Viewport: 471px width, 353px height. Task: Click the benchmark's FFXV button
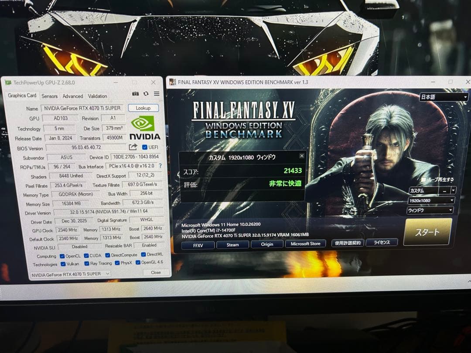pos(198,244)
